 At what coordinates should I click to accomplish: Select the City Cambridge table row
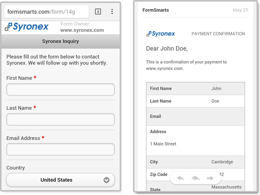pos(195,162)
